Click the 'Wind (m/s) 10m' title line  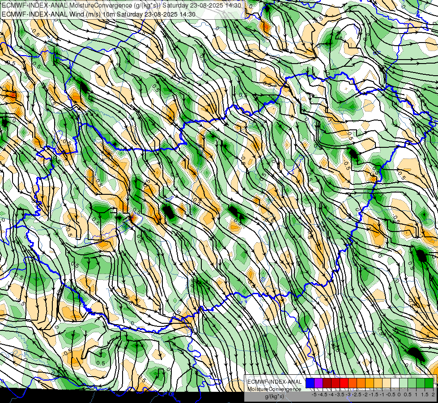(x=98, y=14)
